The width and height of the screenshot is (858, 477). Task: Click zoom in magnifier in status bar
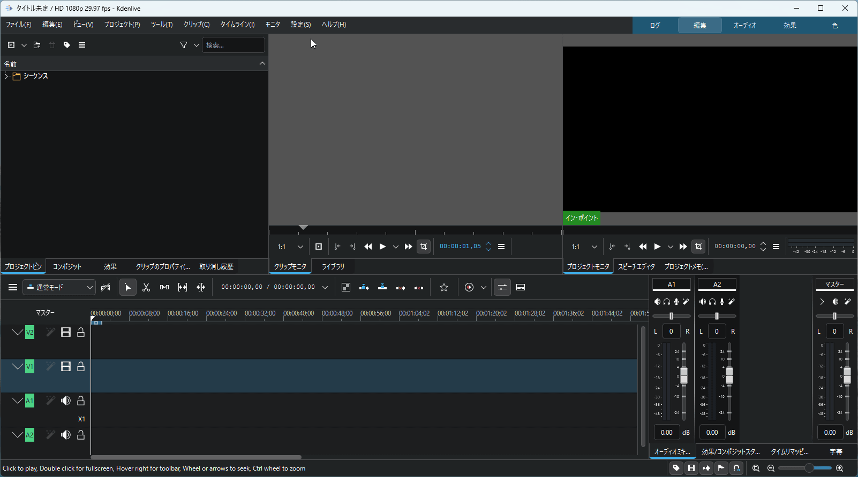[x=839, y=468]
